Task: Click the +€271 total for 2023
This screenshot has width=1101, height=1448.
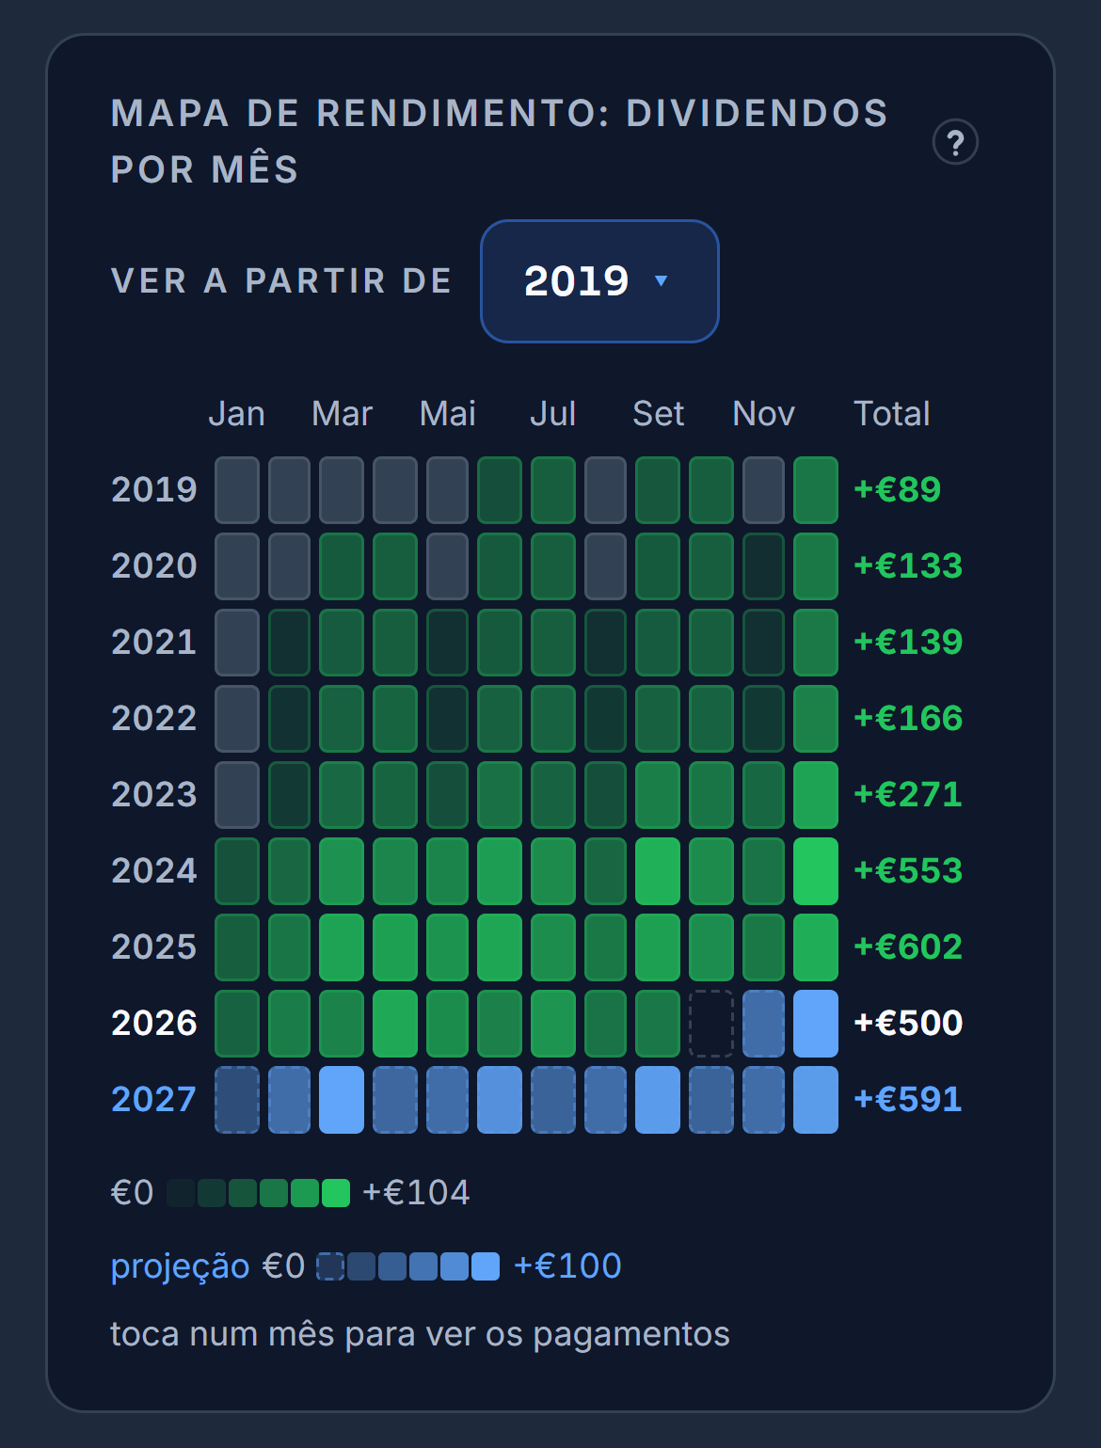Action: pyautogui.click(x=908, y=795)
